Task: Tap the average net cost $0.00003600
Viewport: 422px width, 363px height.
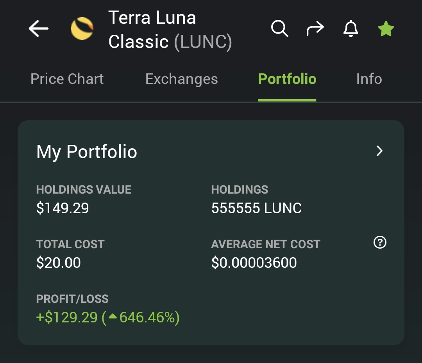Action: (254, 262)
